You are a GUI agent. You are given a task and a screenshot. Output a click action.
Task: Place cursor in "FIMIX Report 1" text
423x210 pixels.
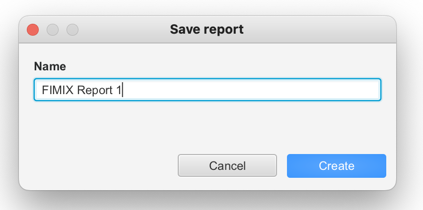point(82,91)
